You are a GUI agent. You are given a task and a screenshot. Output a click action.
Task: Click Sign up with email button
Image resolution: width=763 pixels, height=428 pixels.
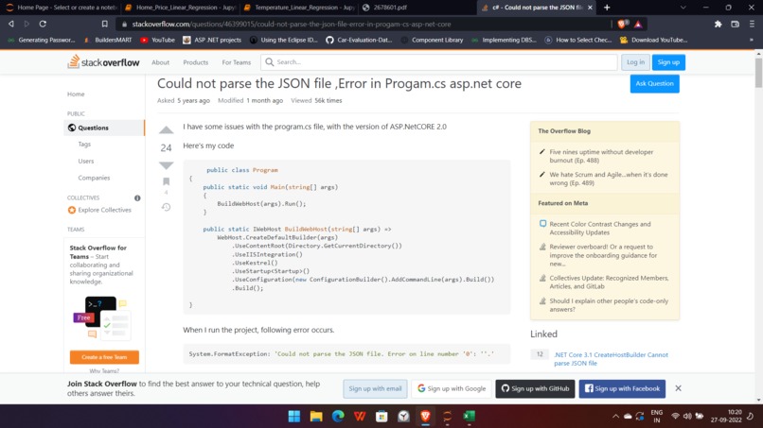coord(375,388)
